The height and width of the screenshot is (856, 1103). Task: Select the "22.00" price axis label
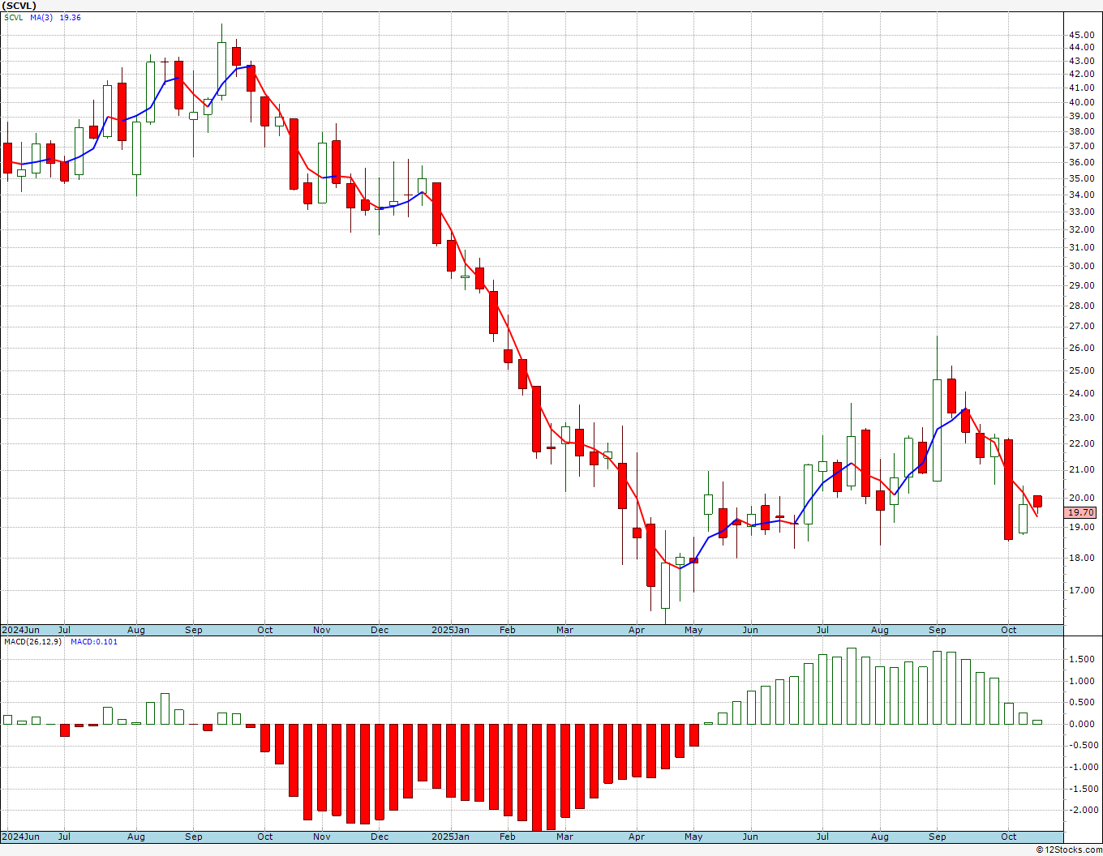1082,443
